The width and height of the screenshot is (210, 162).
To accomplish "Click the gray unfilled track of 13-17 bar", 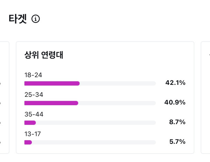I will (x=94, y=142).
